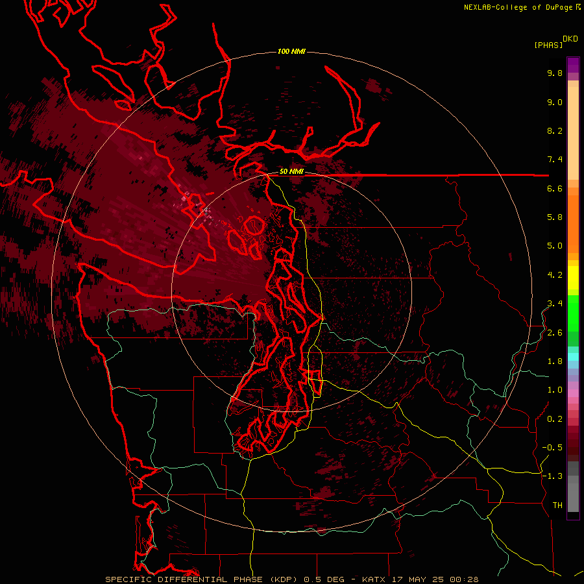Select the 9.8 legend value
The width and height of the screenshot is (584, 584).
click(x=555, y=73)
